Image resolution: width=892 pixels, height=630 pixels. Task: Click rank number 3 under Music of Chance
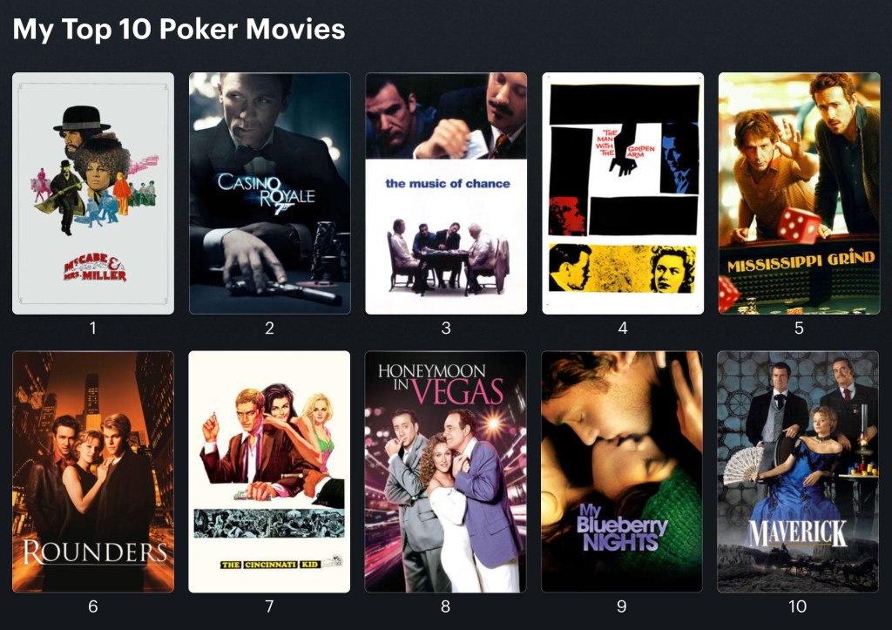[x=446, y=329]
